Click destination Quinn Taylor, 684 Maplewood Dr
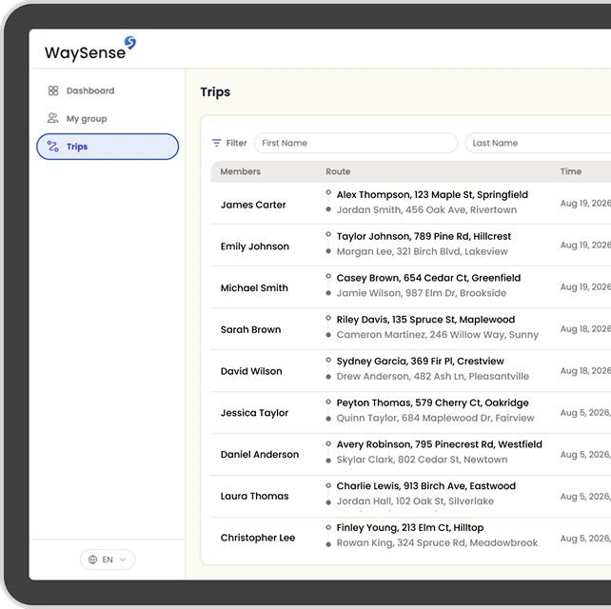Viewport: 611px width, 609px height. click(435, 418)
